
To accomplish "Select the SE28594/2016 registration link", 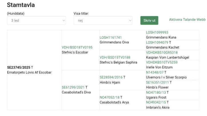I will [x=111, y=77].
